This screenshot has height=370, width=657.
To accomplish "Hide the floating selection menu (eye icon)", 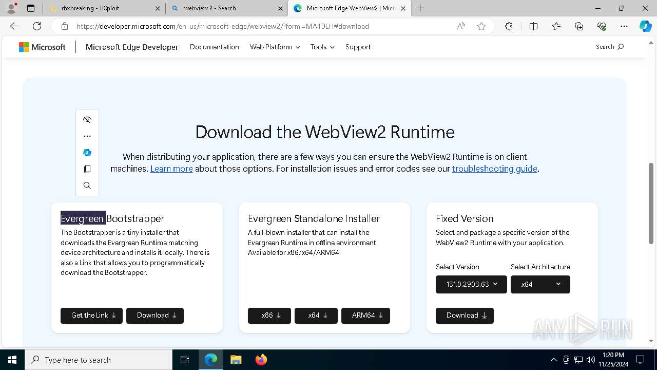I will click(x=87, y=120).
